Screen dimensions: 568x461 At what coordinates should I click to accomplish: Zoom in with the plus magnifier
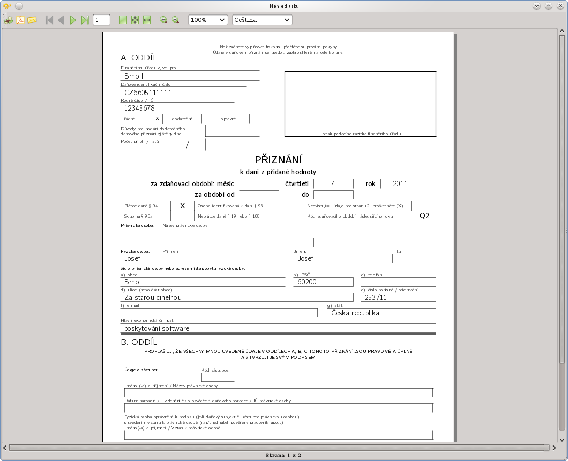point(163,20)
